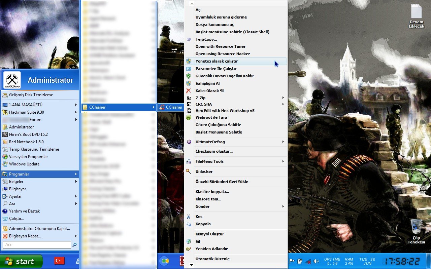Click the context menu scroll-down arrow

(192, 265)
